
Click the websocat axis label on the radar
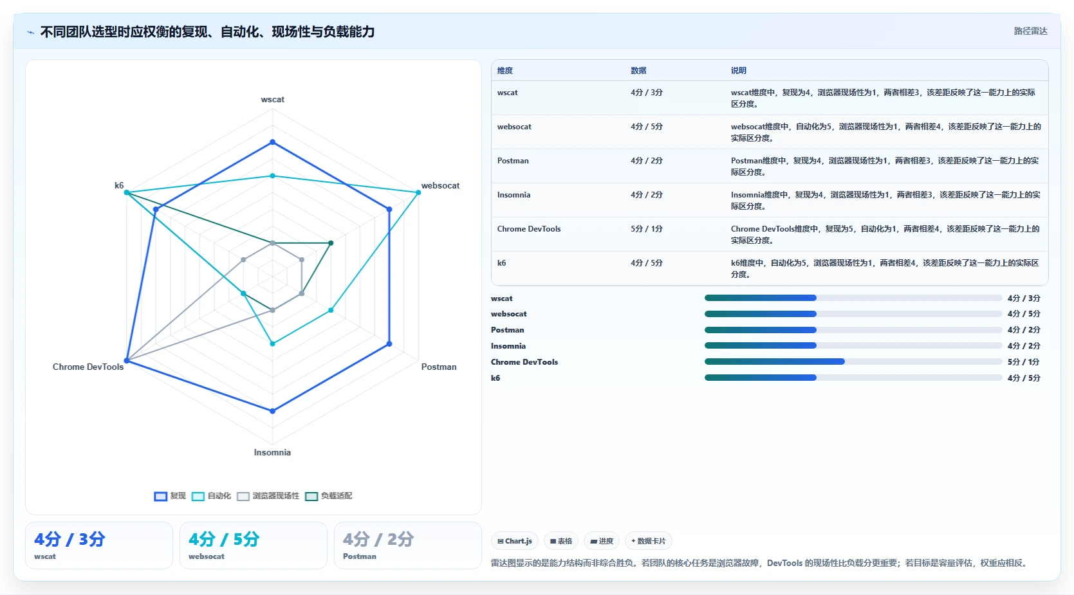[440, 186]
